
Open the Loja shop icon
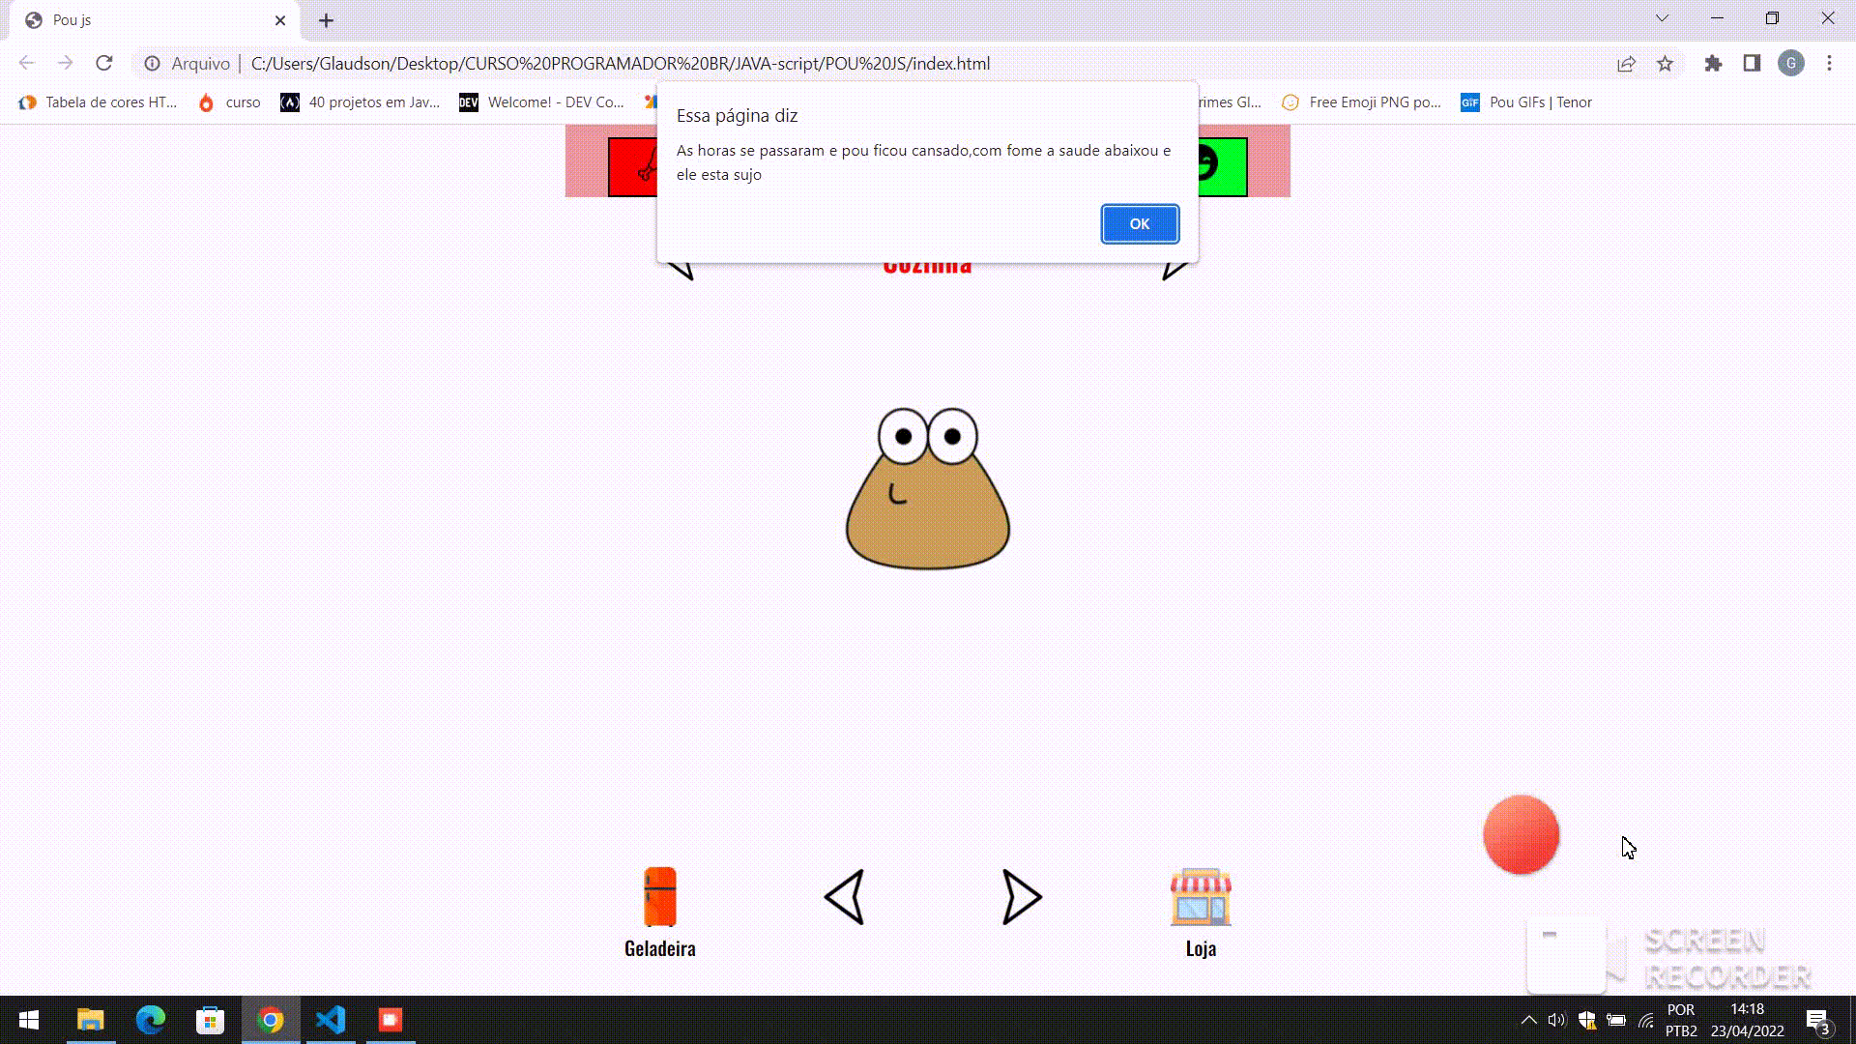click(x=1201, y=897)
